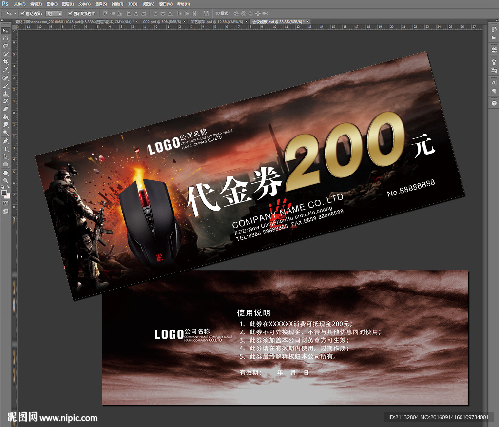Screen dimensions: 499x427
Task: Click Auto-Align Layers icon
Action: 206,13
